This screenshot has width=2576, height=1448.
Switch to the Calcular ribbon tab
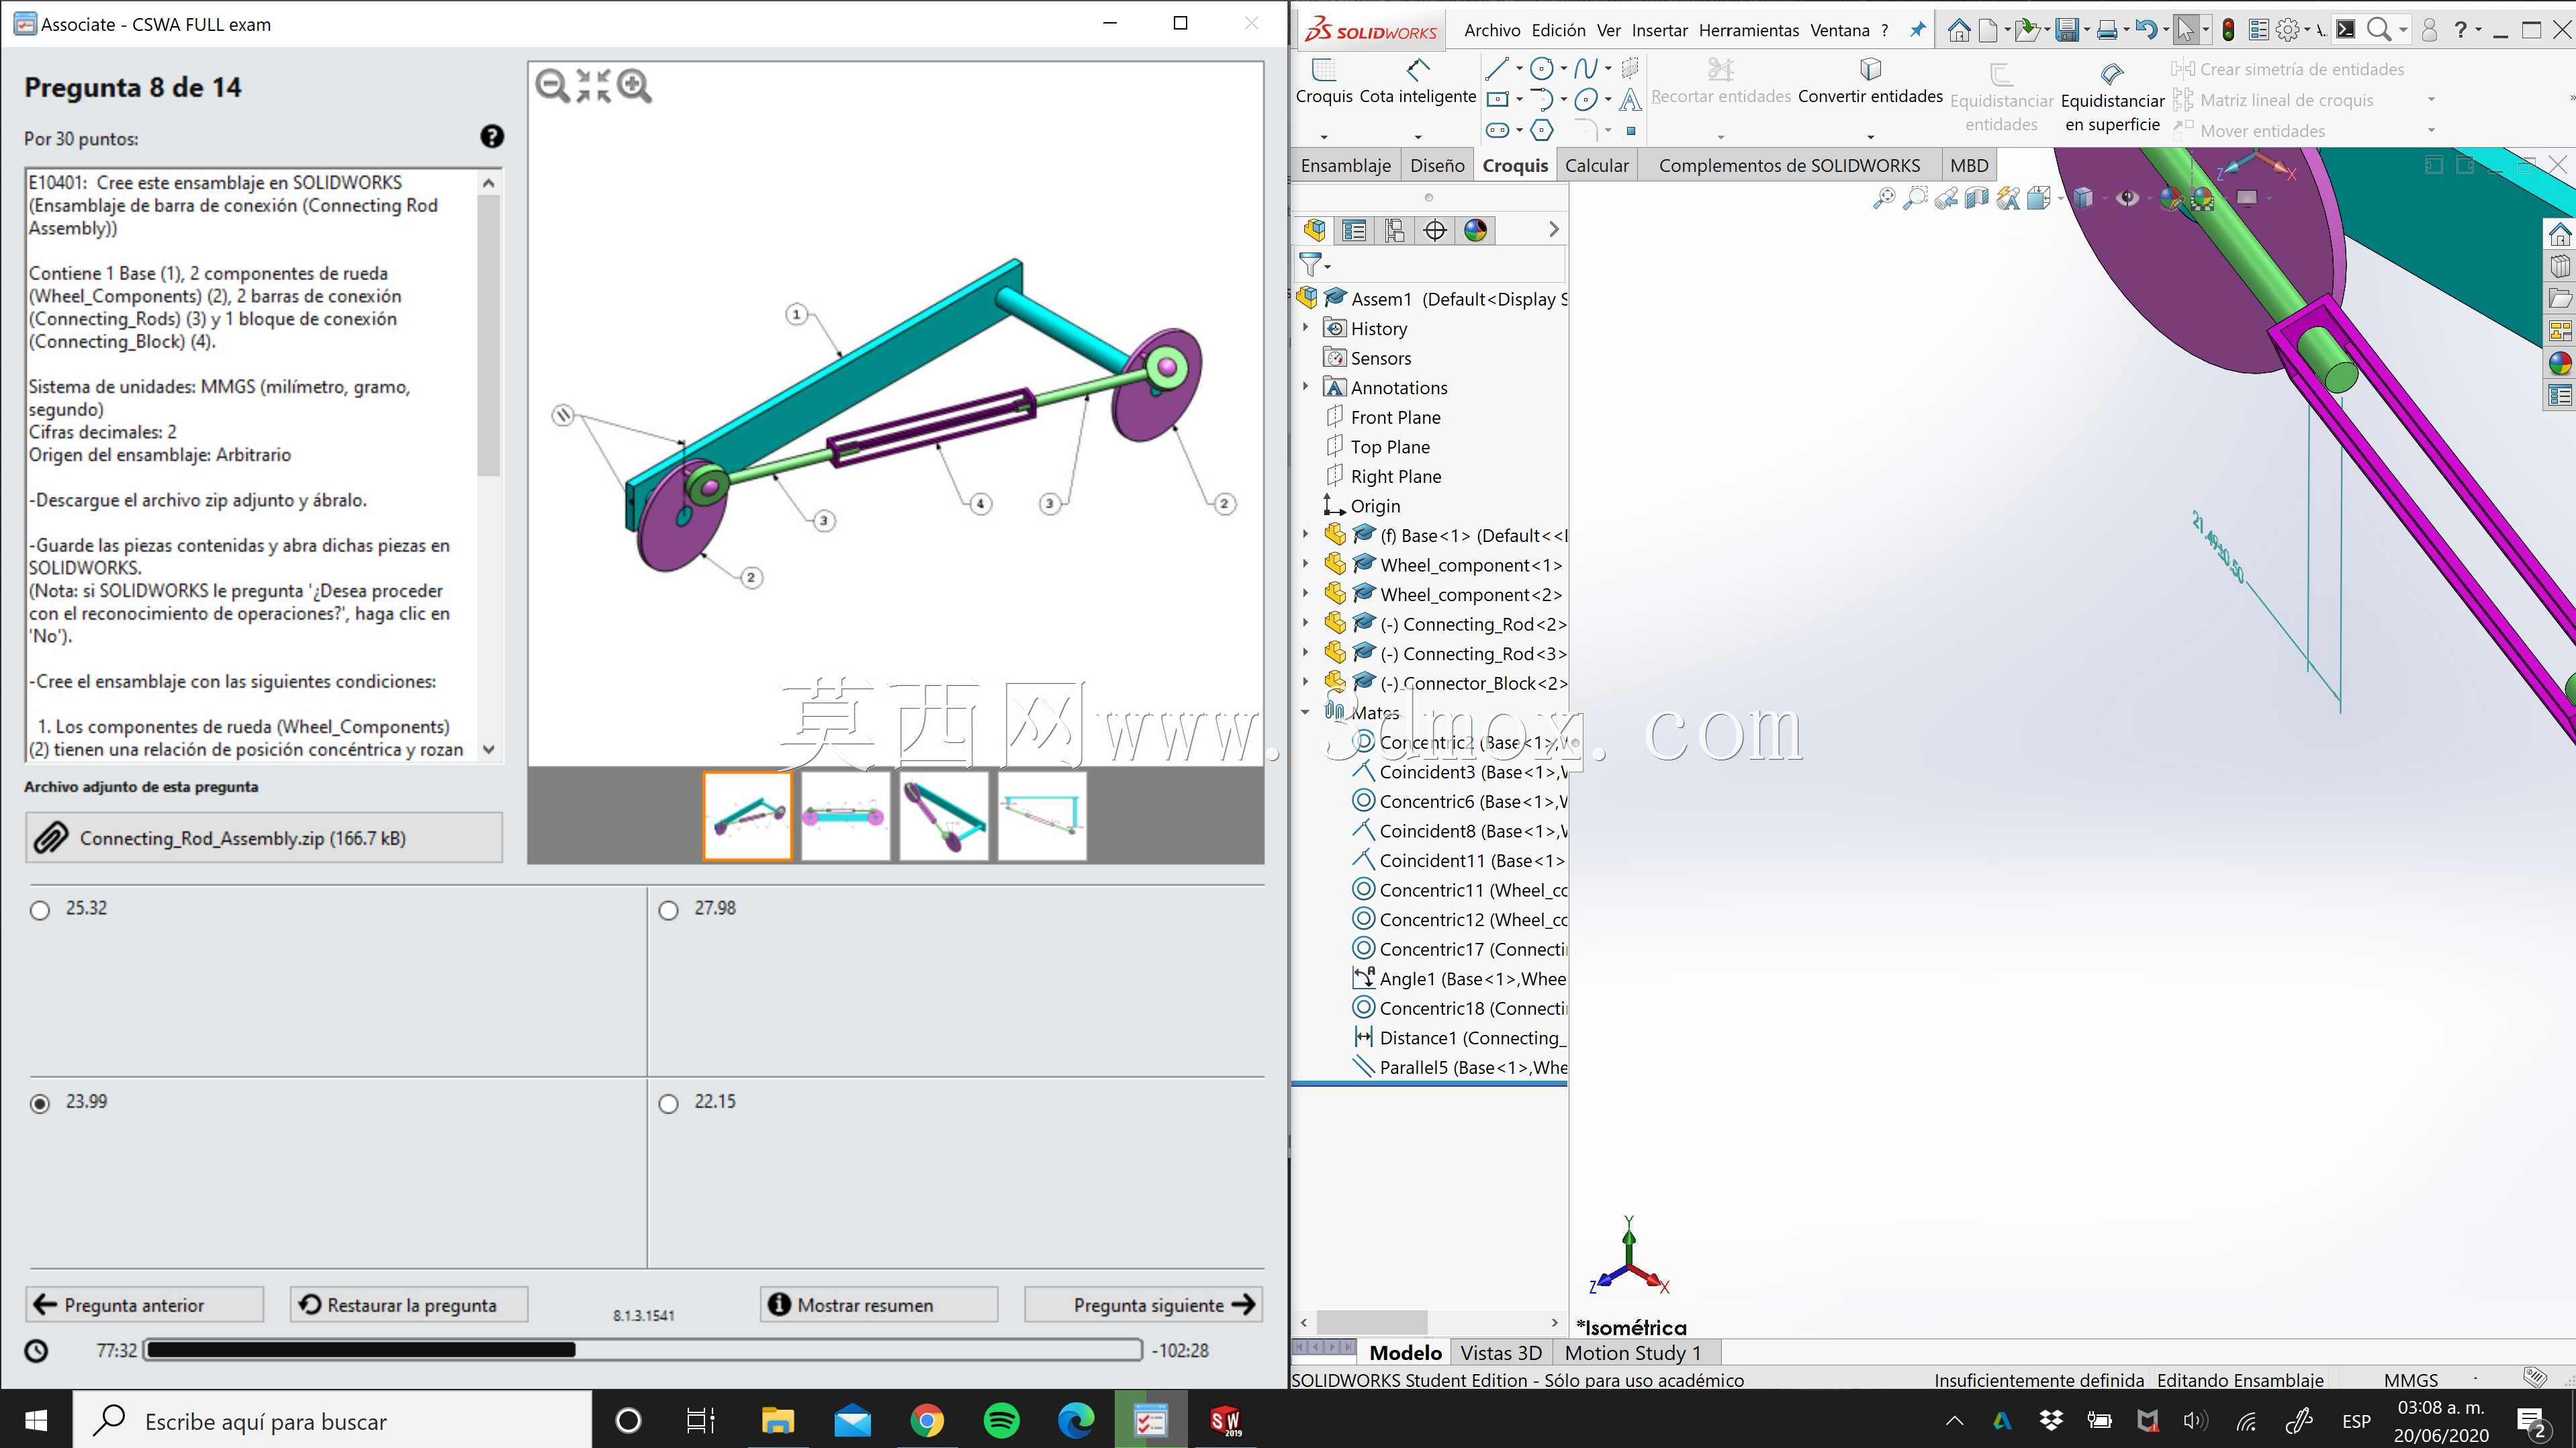tap(1596, 165)
